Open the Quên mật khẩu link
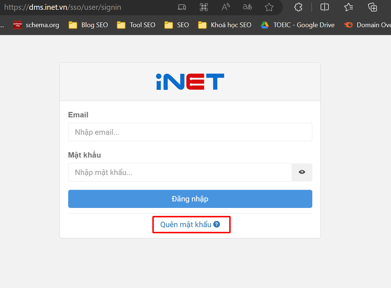The width and height of the screenshot is (391, 288). click(190, 225)
